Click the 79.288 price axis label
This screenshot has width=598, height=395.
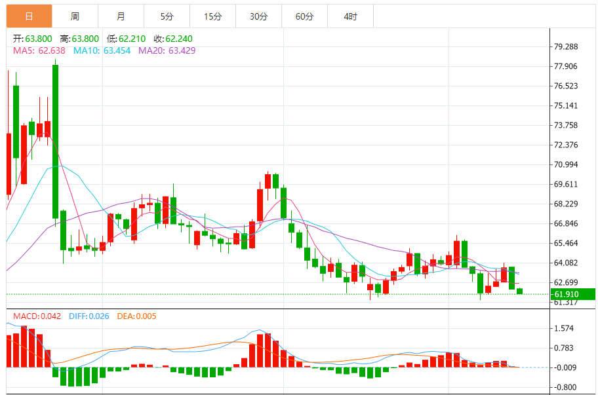566,47
